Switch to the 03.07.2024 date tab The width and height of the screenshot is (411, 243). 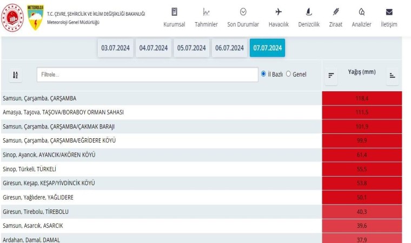click(x=116, y=48)
